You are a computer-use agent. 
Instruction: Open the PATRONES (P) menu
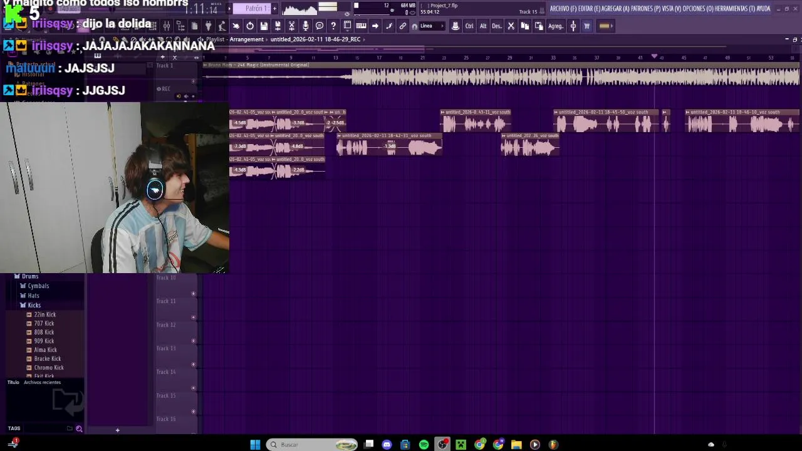(x=645, y=9)
